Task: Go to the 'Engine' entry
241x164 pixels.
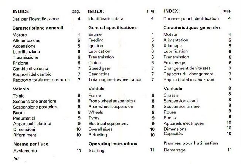Action: click(x=95, y=35)
